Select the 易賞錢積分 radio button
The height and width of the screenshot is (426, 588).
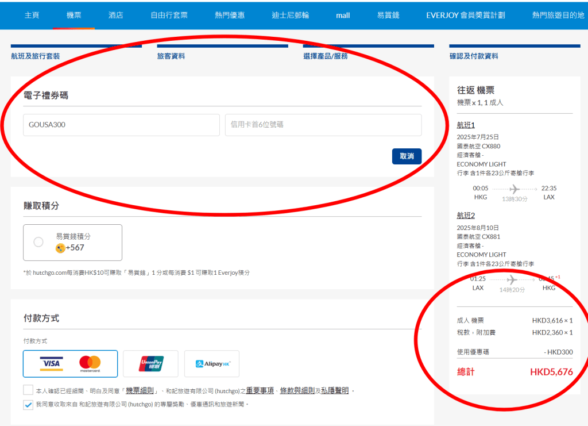click(38, 242)
